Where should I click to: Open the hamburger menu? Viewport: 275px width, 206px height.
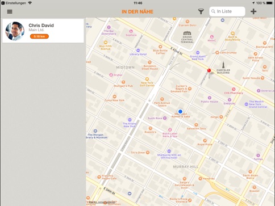pos(10,11)
